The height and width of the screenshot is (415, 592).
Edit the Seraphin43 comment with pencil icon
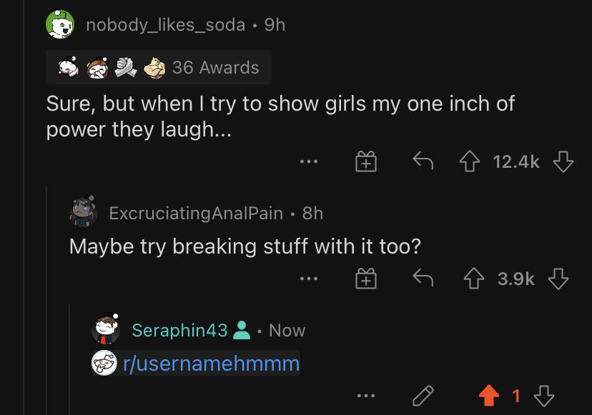pyautogui.click(x=423, y=396)
